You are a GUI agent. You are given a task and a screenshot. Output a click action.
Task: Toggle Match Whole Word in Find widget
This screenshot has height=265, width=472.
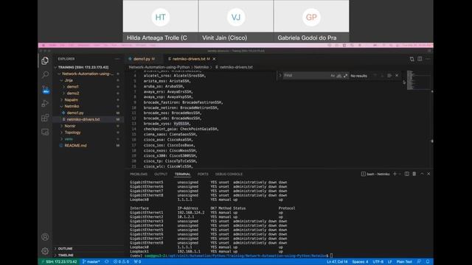point(339,76)
